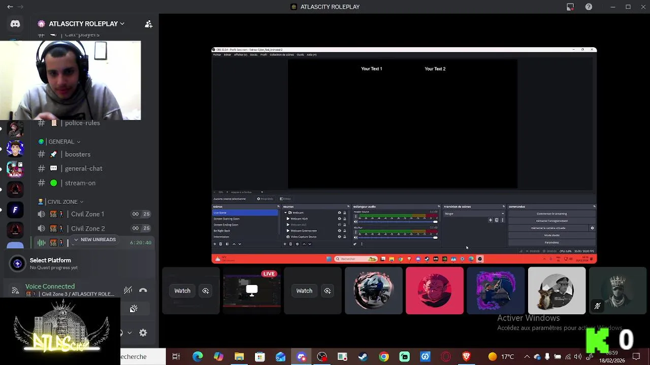Select the motorcycle avatar participant tile
Screen dimensions: 650x365
click(x=374, y=290)
